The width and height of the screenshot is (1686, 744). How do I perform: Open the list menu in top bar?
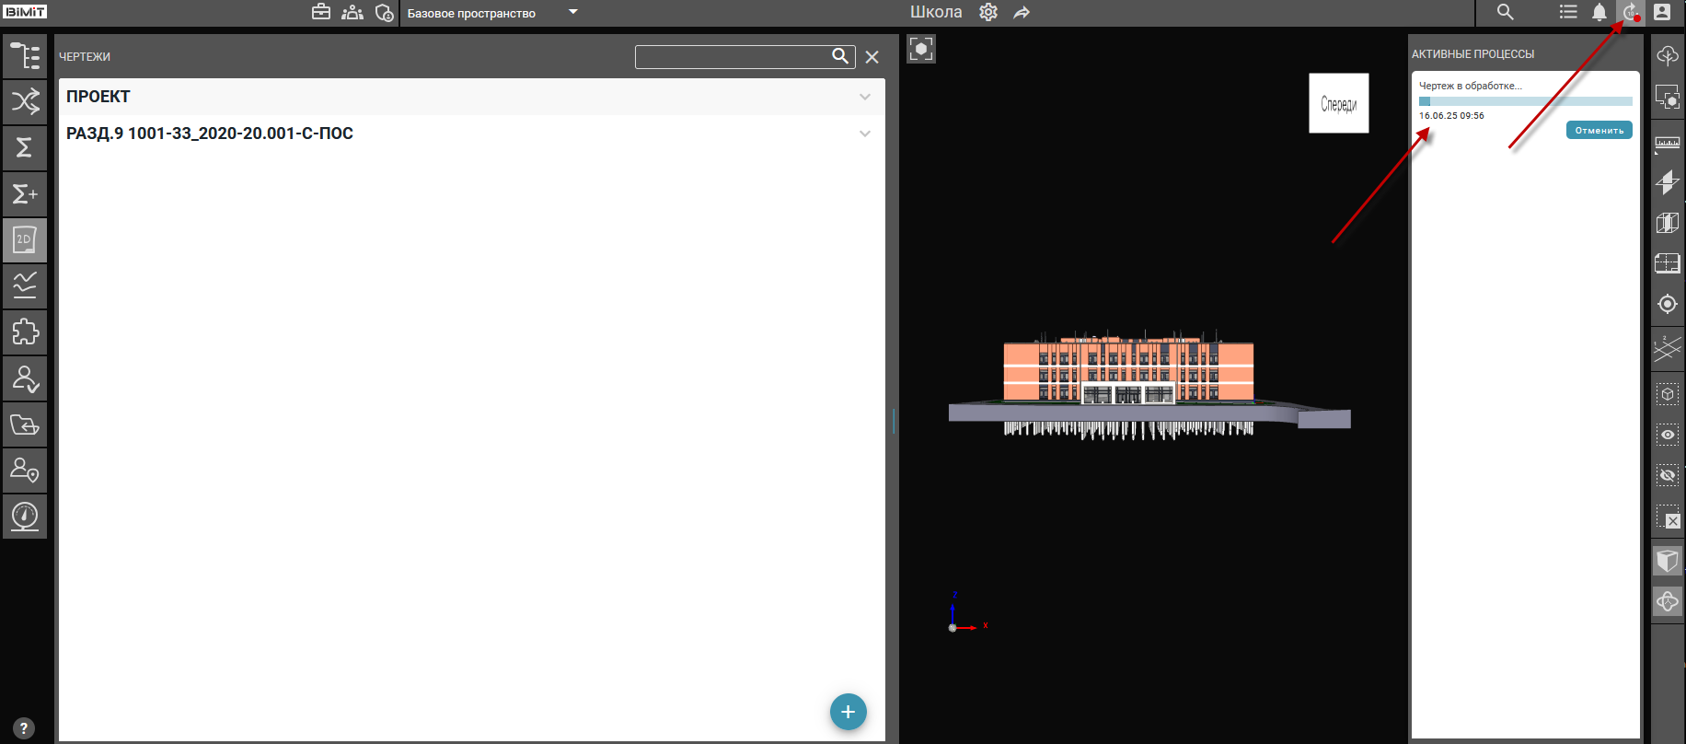click(x=1568, y=13)
